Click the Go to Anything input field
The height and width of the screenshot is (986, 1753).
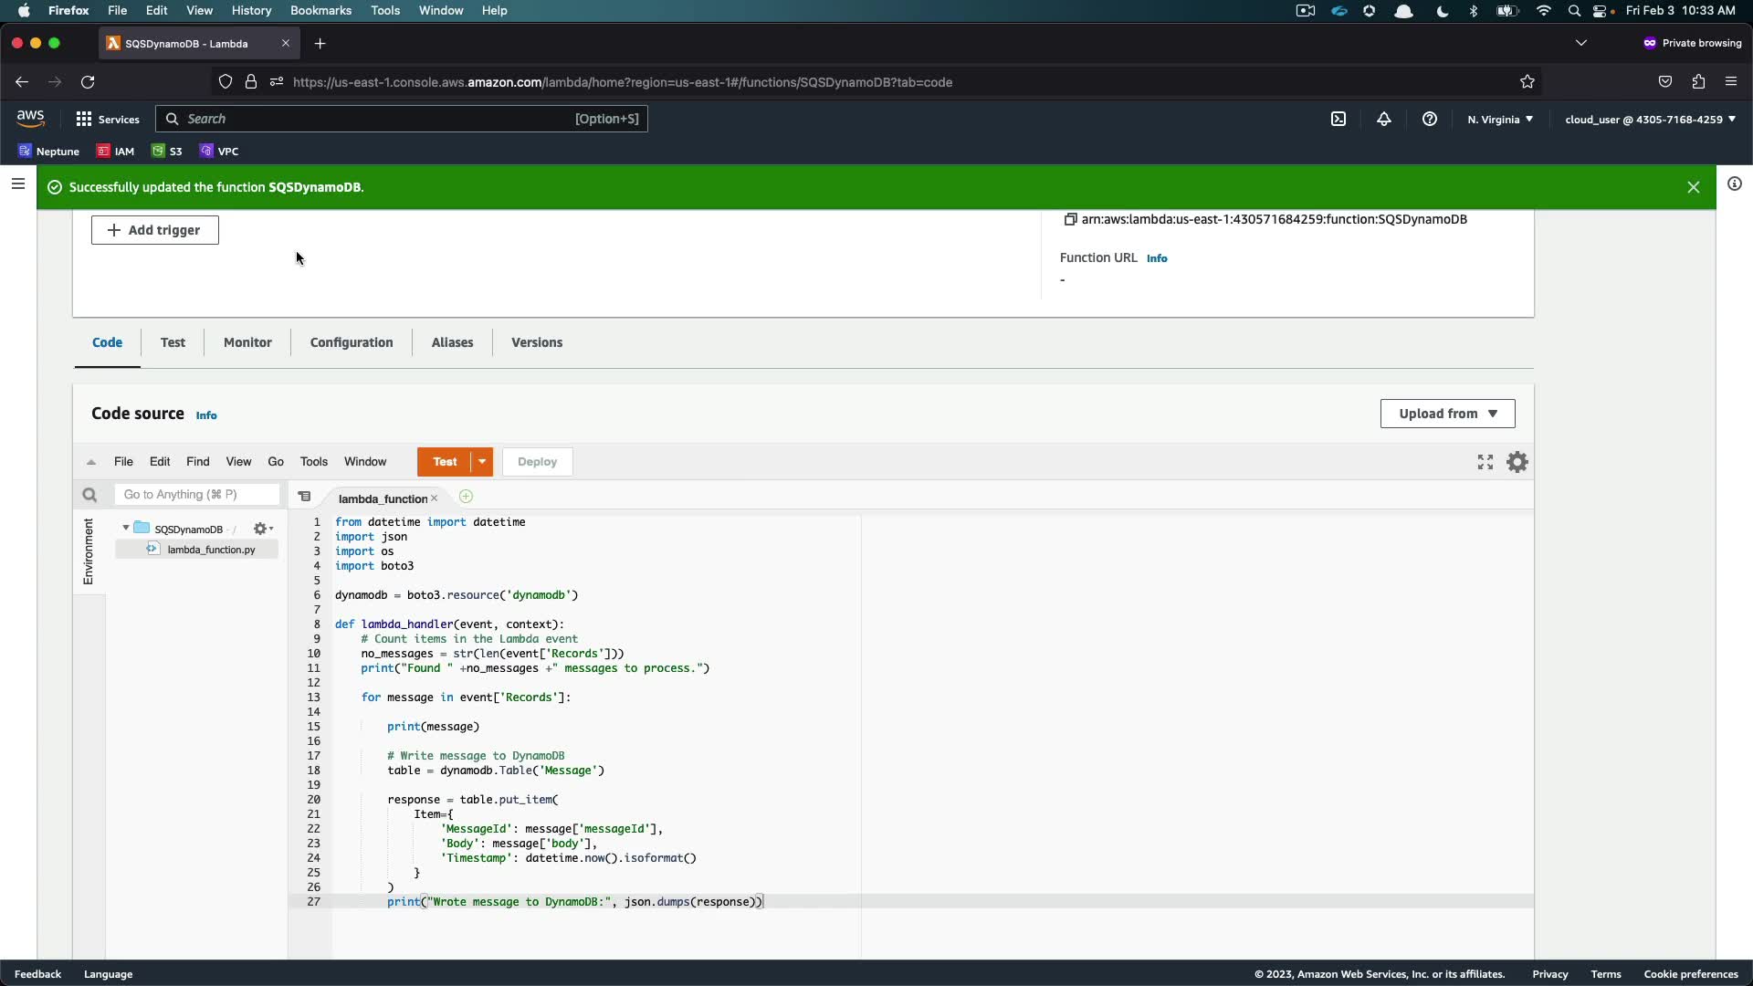pyautogui.click(x=197, y=494)
